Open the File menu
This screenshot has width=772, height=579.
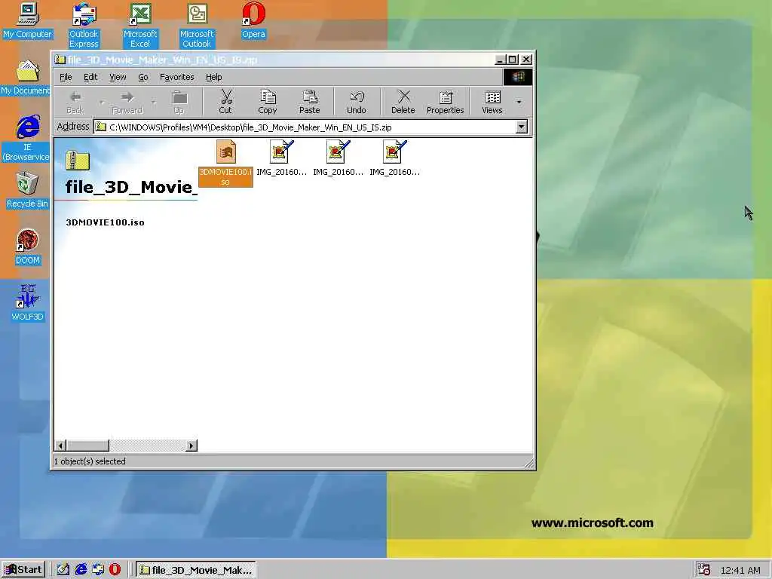pyautogui.click(x=66, y=77)
